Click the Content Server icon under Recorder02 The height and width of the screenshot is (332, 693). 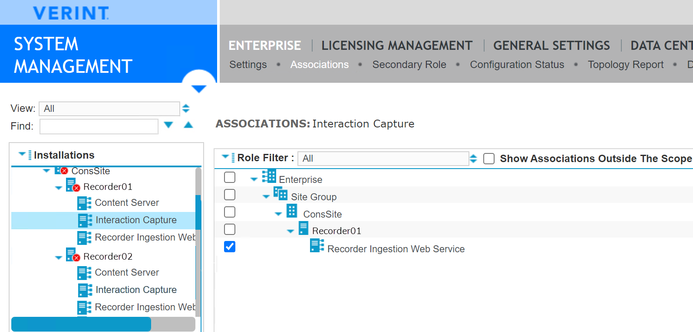tap(84, 273)
